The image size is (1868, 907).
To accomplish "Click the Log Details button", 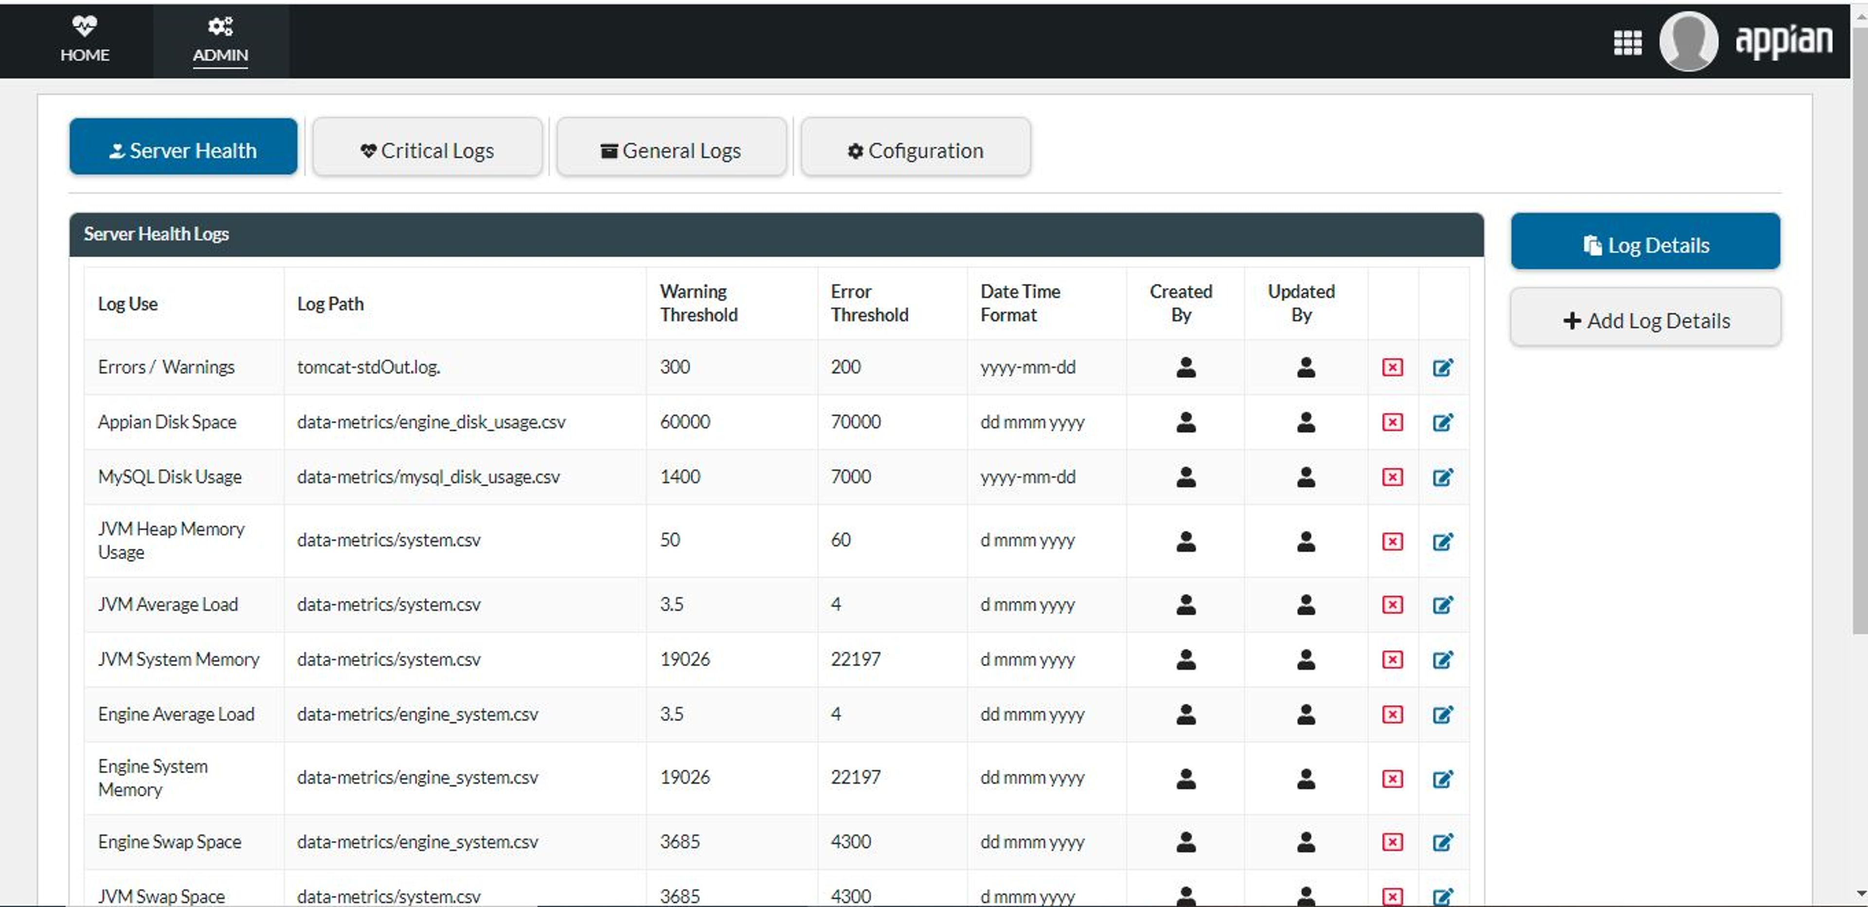I will pyautogui.click(x=1645, y=242).
